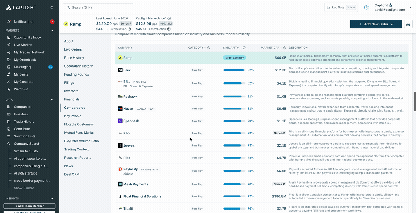
Task: Open Show 2 more under Company Search
Action: coord(24,188)
